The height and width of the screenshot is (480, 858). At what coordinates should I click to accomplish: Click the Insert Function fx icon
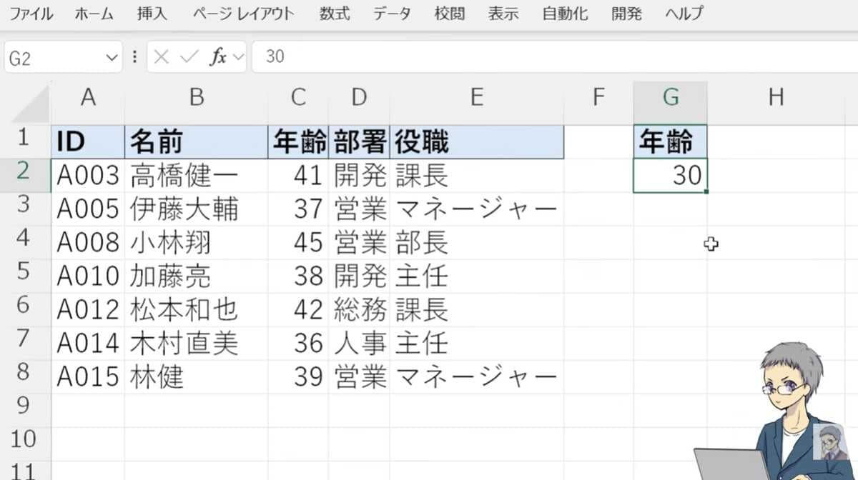pos(217,57)
